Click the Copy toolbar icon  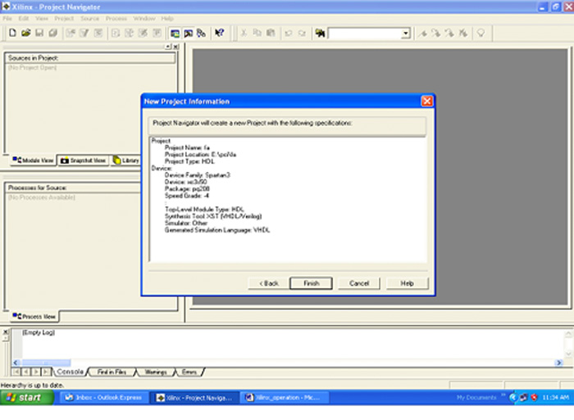coord(257,33)
